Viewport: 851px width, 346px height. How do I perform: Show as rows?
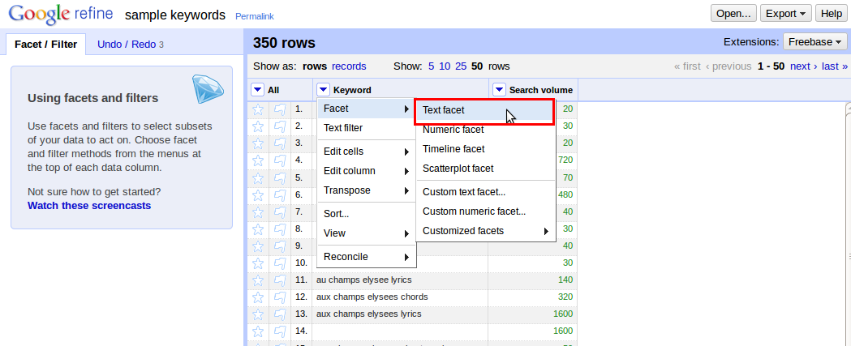pos(315,66)
